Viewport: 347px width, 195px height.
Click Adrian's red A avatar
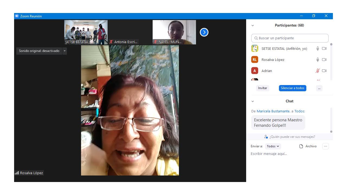255,71
